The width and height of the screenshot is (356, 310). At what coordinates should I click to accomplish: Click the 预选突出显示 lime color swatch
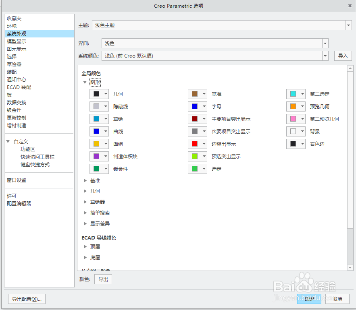(x=195, y=156)
